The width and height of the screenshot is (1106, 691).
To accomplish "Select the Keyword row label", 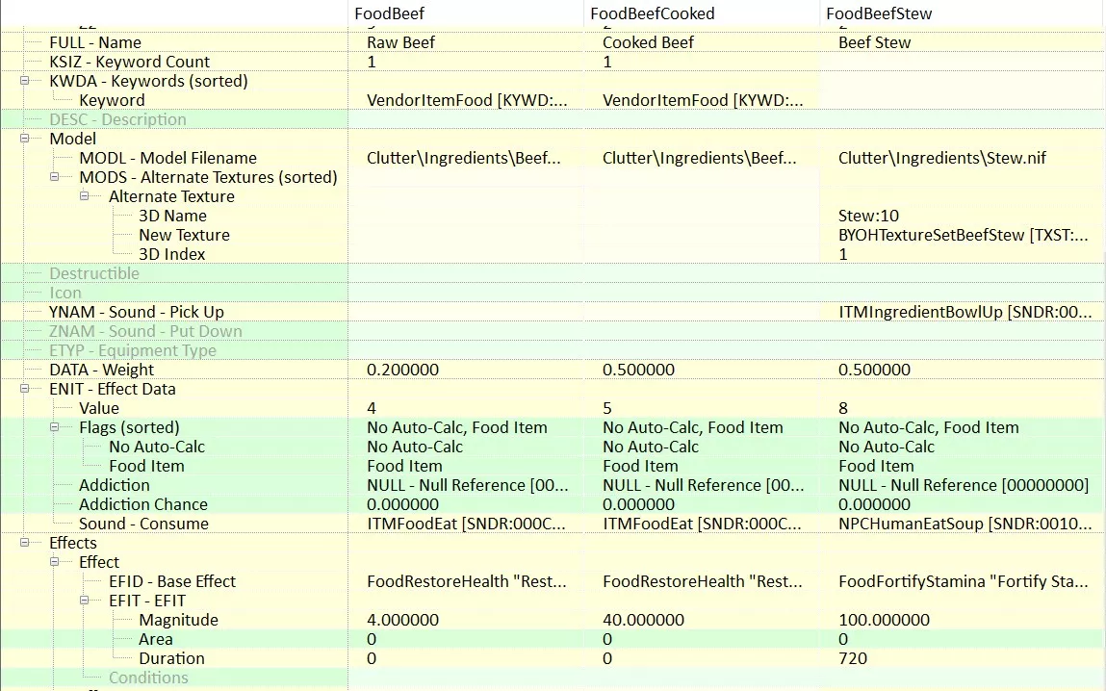I will pyautogui.click(x=112, y=100).
